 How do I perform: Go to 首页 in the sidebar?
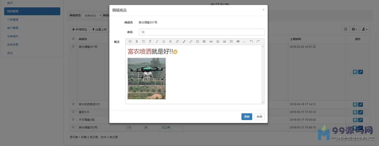10,3
